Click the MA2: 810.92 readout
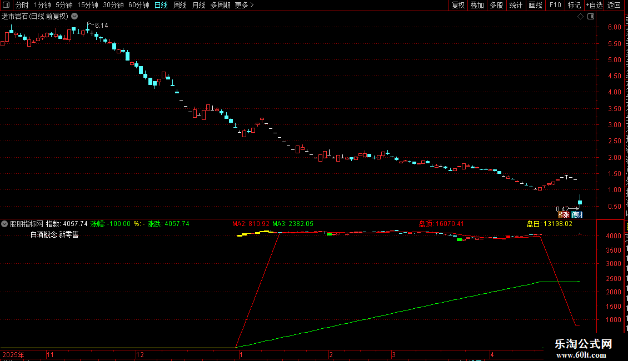Screen dimensions: 628x361 pyautogui.click(x=251, y=224)
